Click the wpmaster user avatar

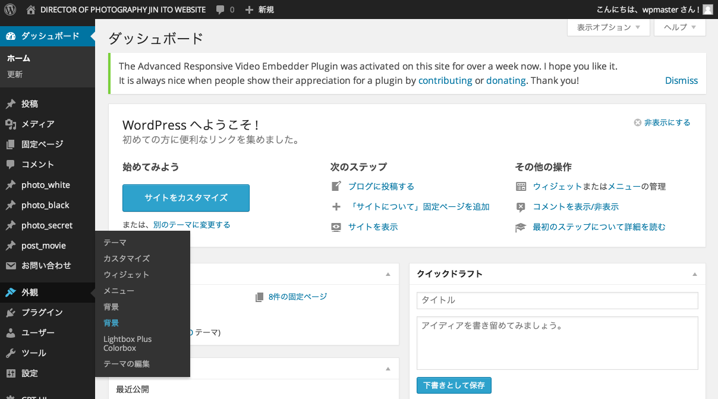click(x=708, y=10)
